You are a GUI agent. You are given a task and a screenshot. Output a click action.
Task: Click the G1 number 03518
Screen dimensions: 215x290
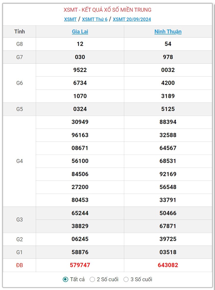(168, 252)
